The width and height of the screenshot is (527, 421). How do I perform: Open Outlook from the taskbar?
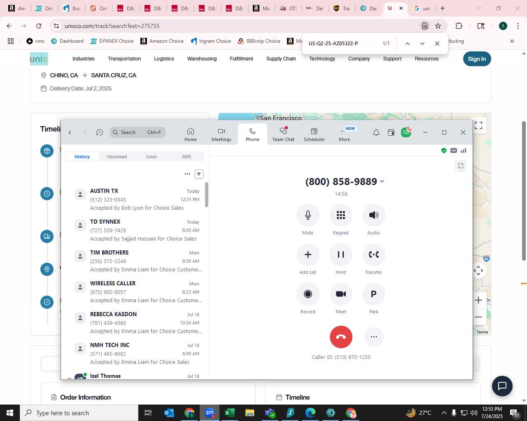coord(169,413)
